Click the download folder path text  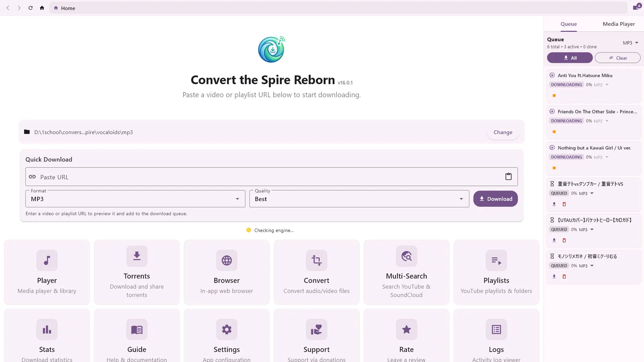(83, 132)
